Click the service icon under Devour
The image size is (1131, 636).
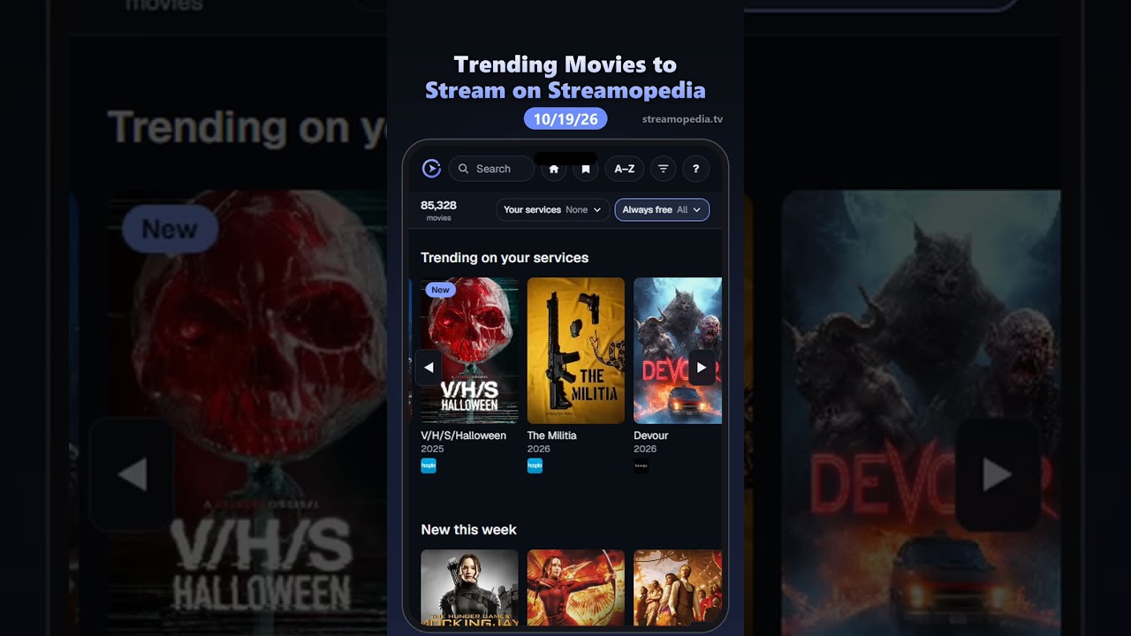click(641, 466)
